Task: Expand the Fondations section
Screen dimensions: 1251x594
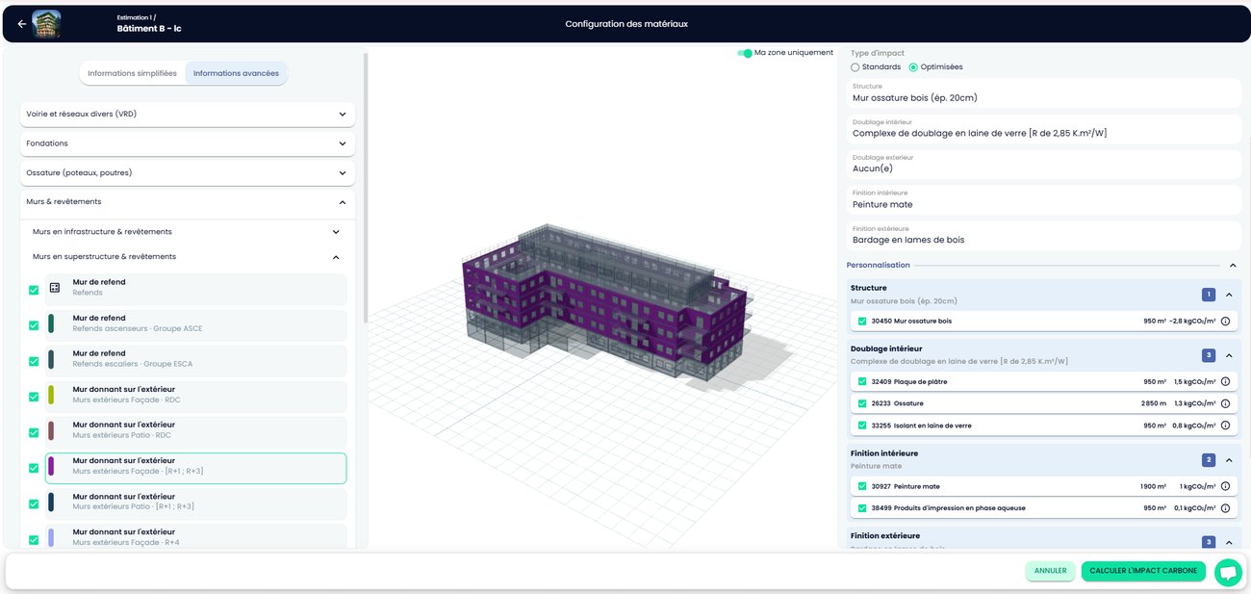Action: tap(188, 143)
